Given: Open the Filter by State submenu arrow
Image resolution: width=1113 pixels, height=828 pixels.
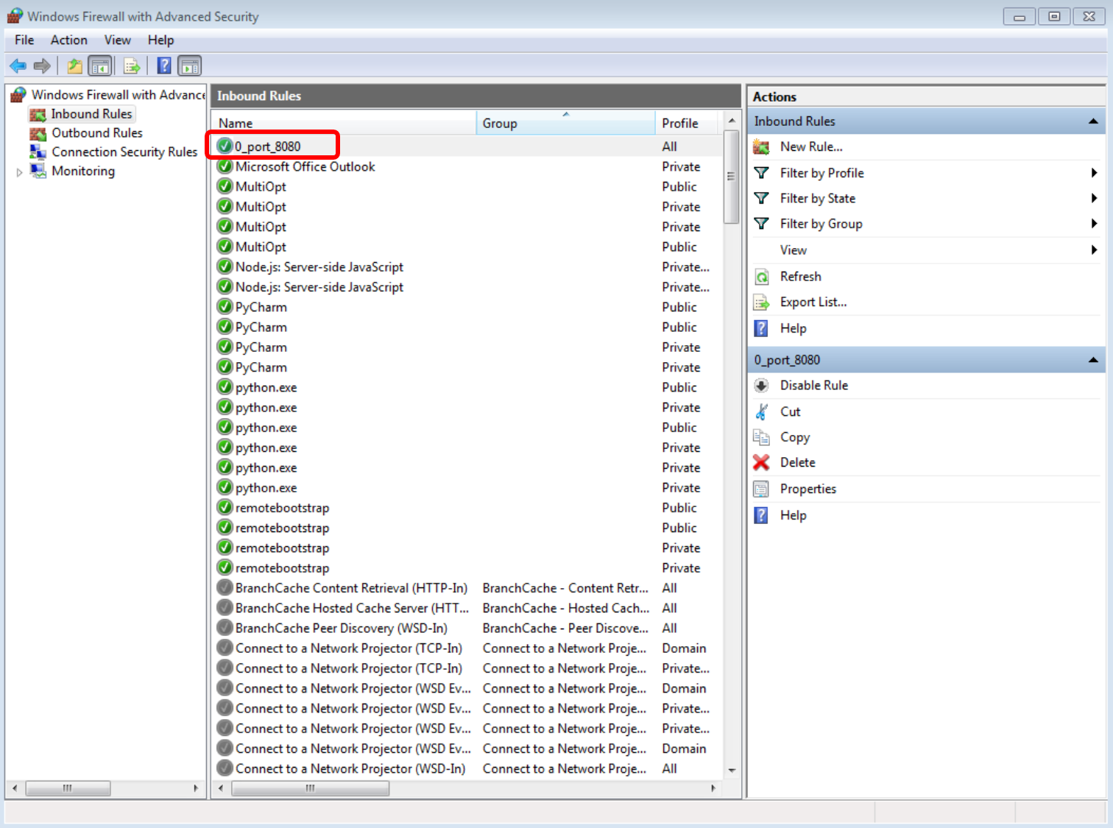Looking at the screenshot, I should (1094, 198).
